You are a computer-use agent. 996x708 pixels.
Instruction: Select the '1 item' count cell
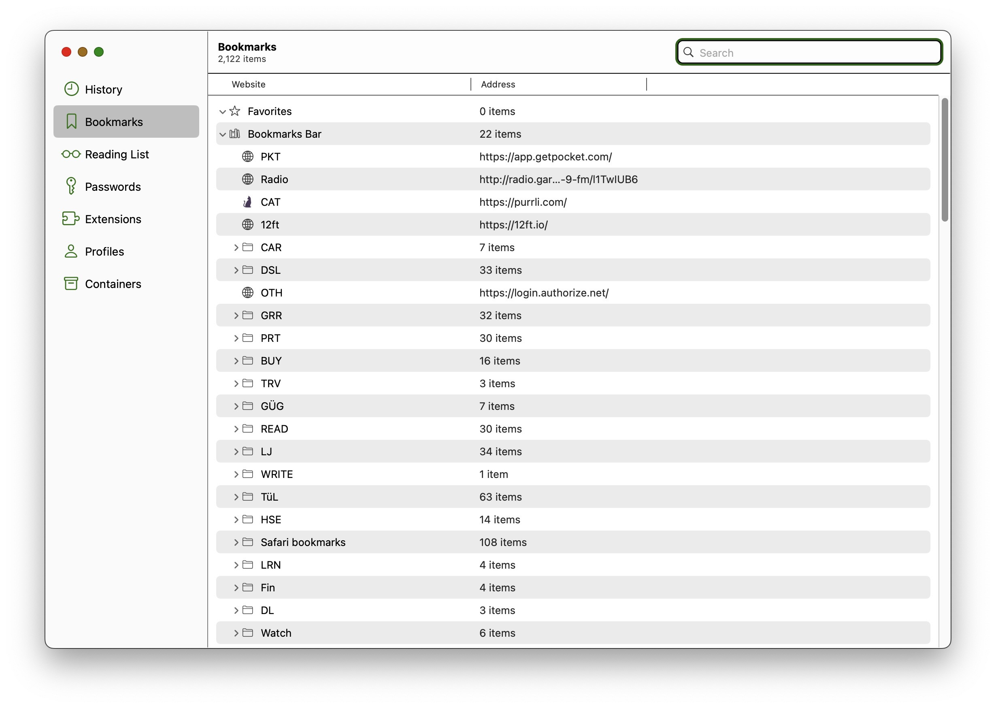[x=493, y=474]
